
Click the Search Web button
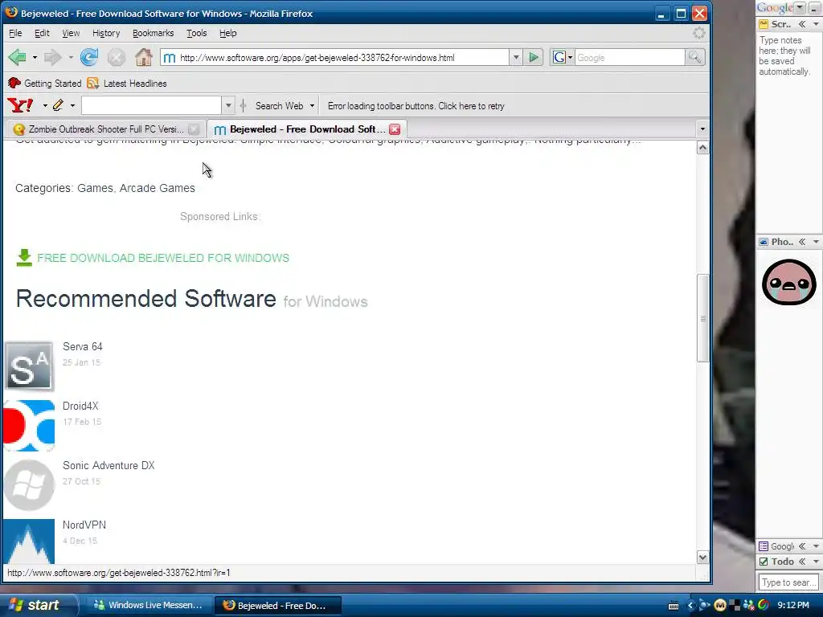pos(279,105)
